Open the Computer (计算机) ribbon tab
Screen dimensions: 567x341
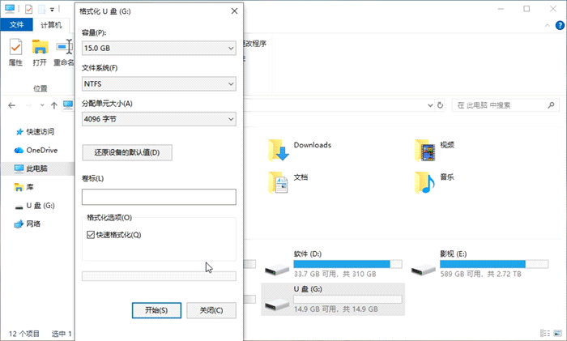coord(51,24)
